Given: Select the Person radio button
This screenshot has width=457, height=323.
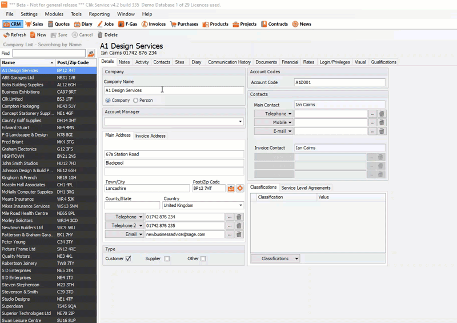Looking at the screenshot, I should tap(135, 101).
